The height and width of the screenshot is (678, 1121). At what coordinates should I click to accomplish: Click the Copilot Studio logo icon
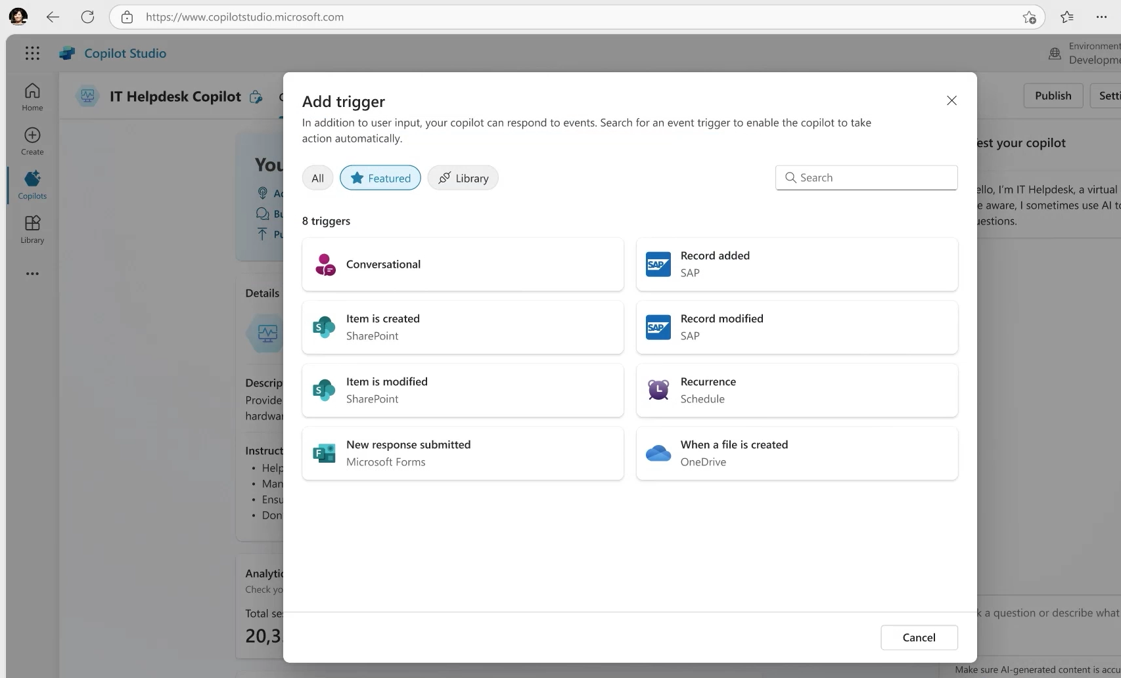(x=67, y=53)
